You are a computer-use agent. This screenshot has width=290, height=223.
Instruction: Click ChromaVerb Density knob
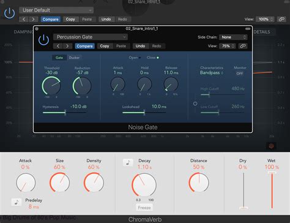tap(94, 183)
